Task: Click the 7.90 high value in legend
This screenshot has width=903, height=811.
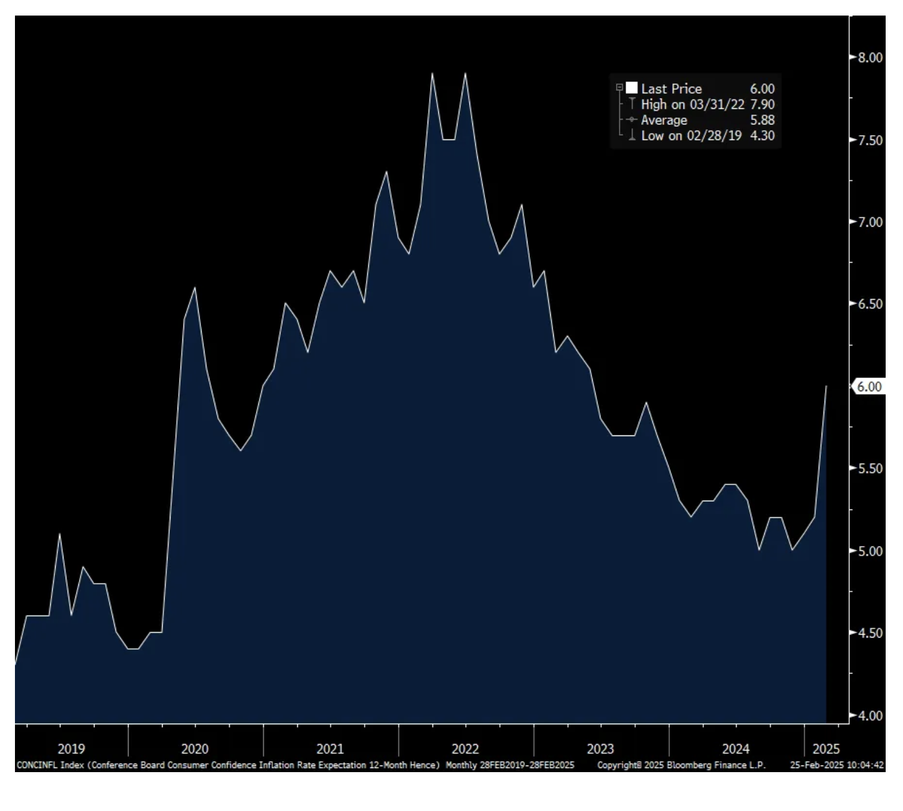Action: click(762, 104)
